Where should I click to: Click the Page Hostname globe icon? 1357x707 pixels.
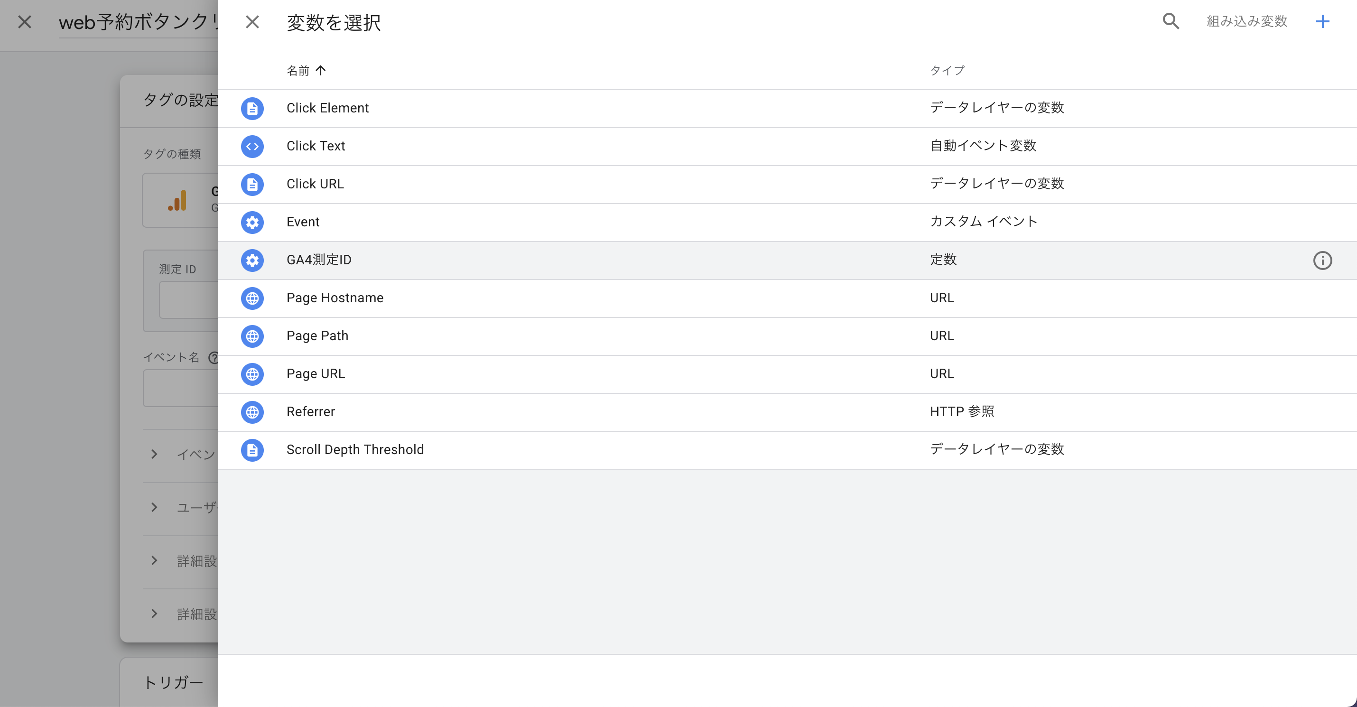[x=252, y=298]
